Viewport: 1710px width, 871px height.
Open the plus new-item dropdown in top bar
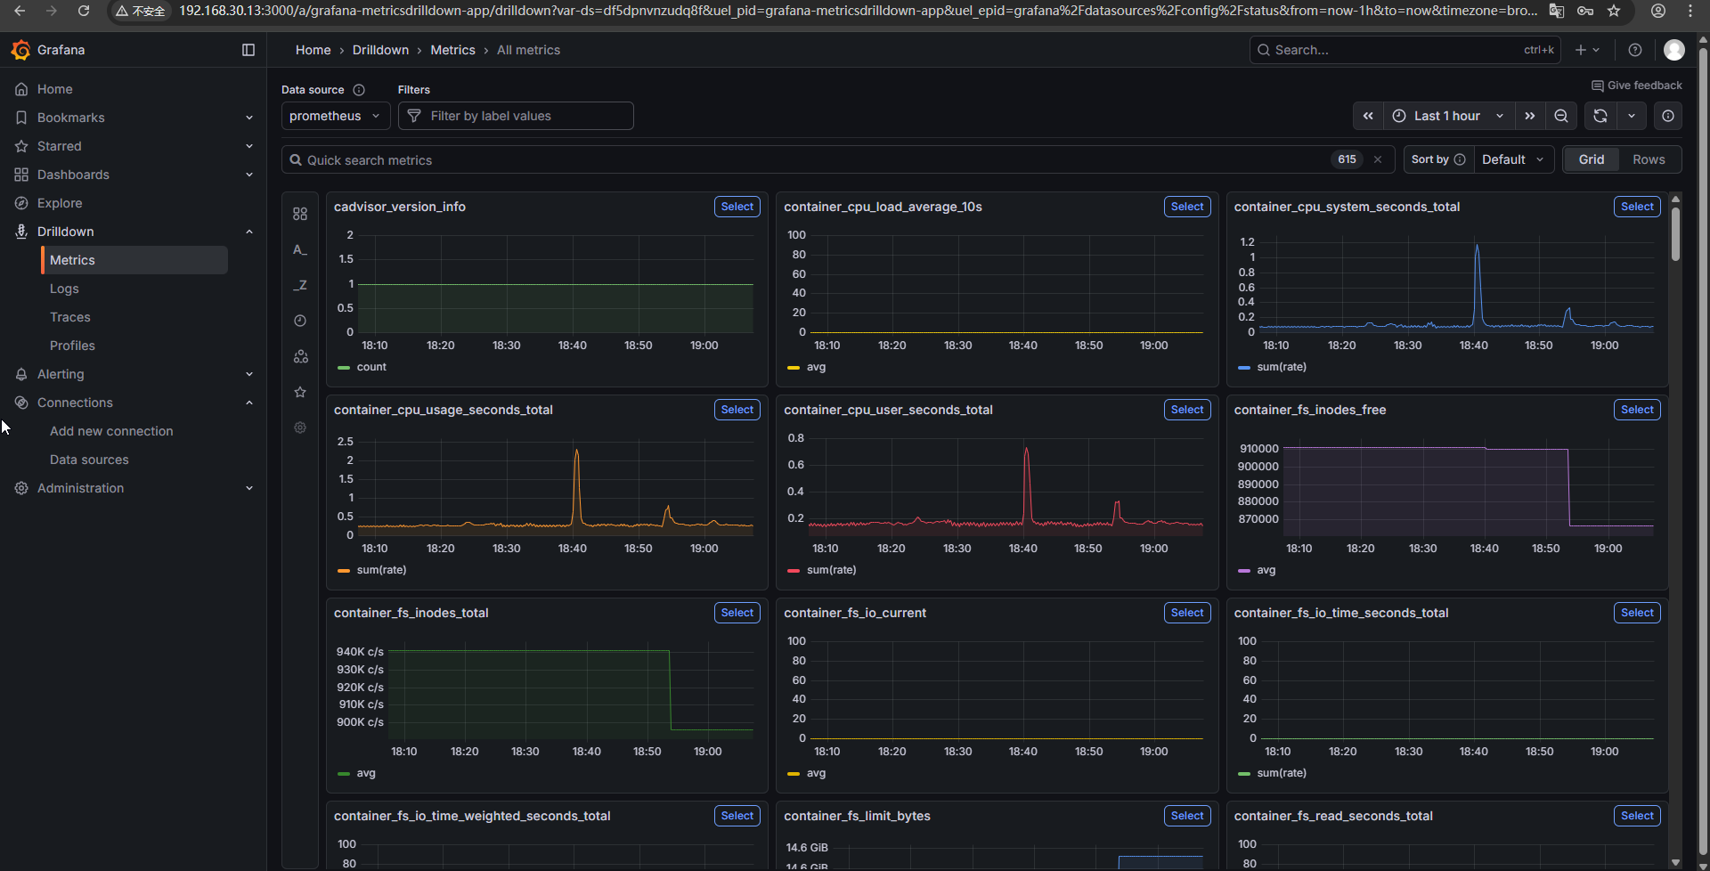(1588, 50)
